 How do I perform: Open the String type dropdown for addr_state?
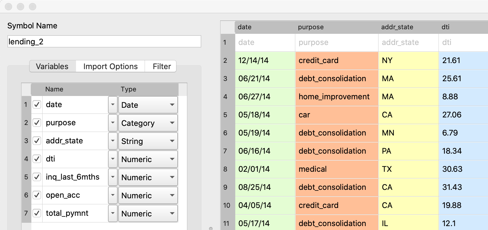(148, 141)
